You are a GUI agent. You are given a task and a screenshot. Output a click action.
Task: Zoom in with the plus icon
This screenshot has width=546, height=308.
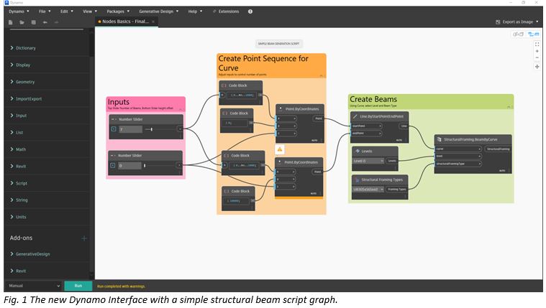click(x=537, y=51)
